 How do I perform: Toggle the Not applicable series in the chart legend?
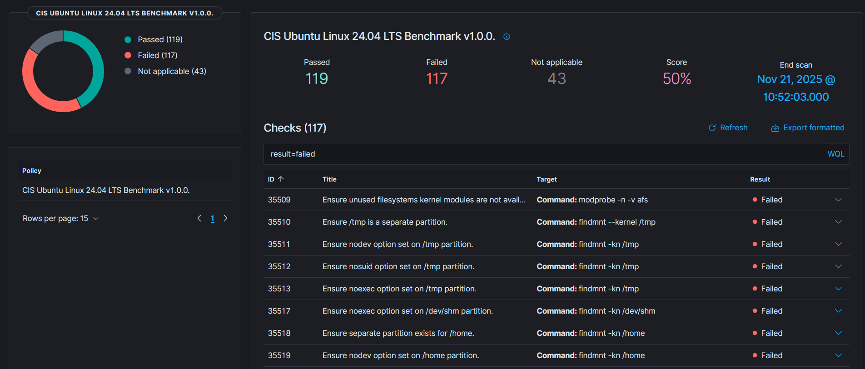(x=165, y=71)
